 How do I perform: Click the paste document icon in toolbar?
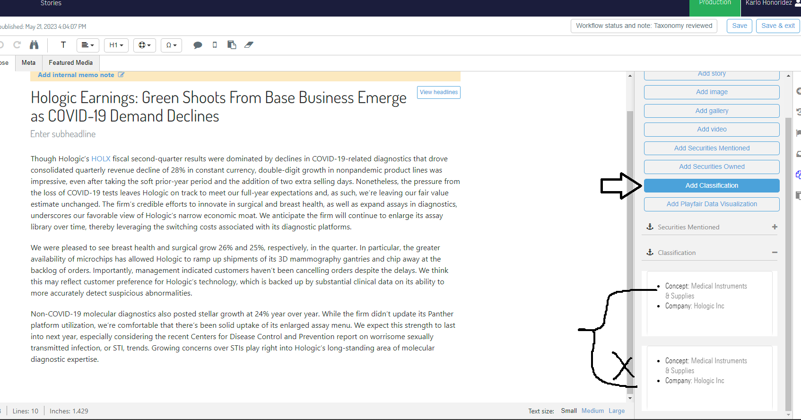[232, 45]
